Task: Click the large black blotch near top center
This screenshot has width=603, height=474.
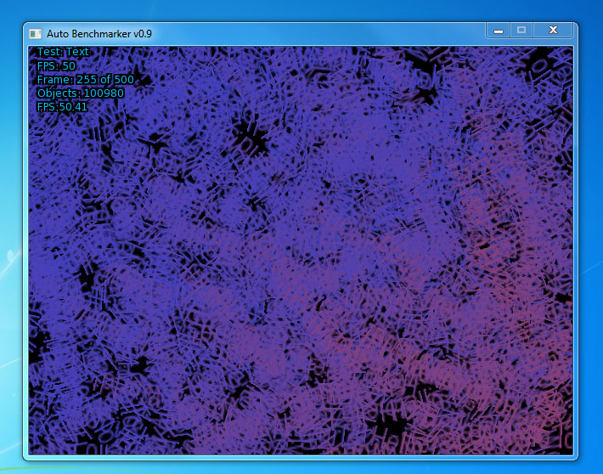Action: [x=250, y=132]
